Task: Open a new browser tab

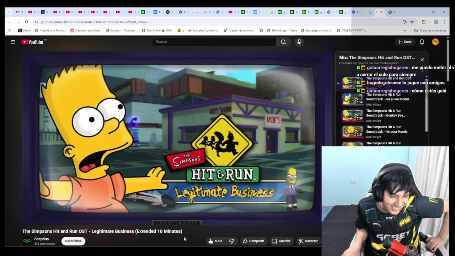Action: coord(402,12)
